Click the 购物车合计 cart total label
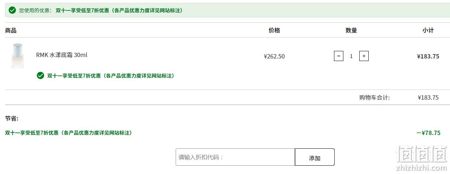 click(374, 97)
